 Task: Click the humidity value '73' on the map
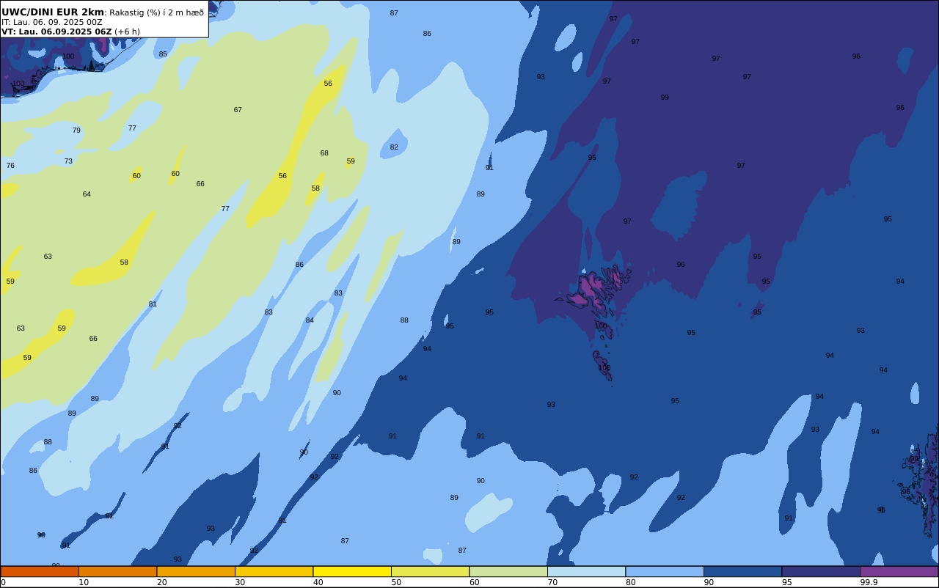[68, 161]
